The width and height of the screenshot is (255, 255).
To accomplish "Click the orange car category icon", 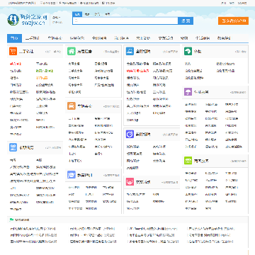I will coord(72,106).
